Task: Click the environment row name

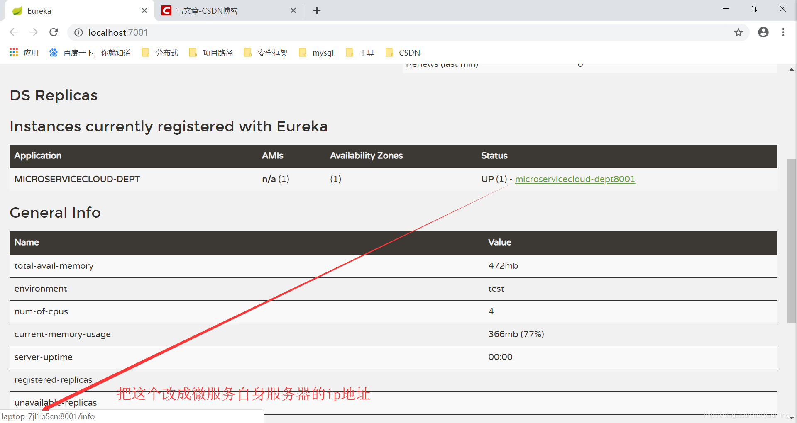Action: coord(41,289)
